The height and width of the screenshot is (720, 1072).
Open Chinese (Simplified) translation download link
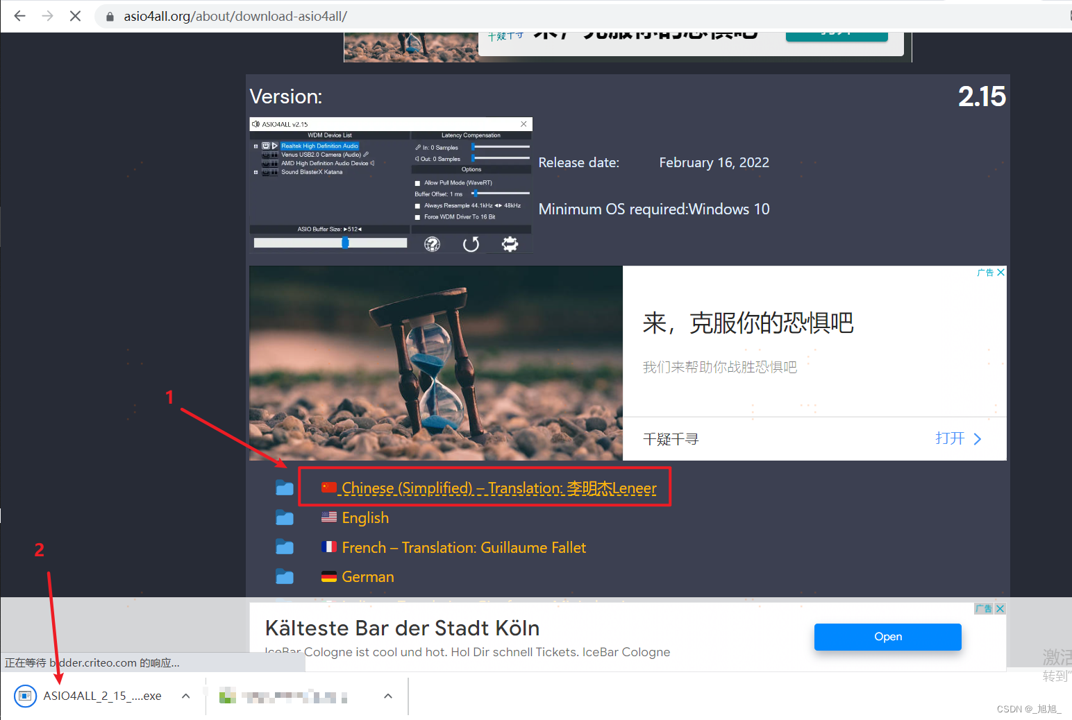pos(499,488)
